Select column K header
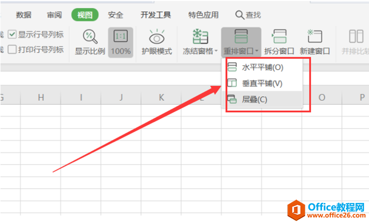Image resolution: width=369 pixels, height=224 pixels. [x=161, y=97]
